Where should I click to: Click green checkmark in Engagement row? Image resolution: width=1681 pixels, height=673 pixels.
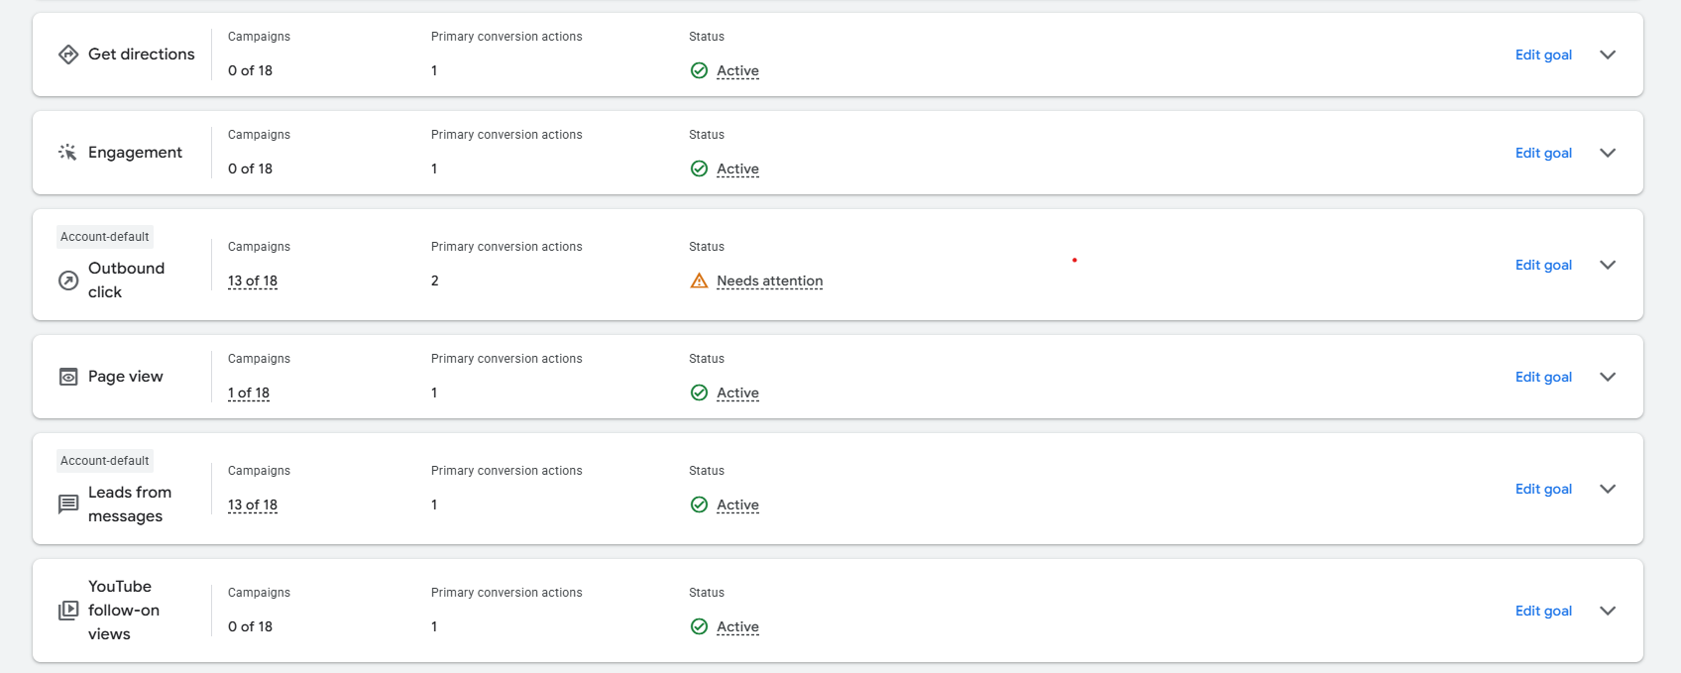(699, 168)
